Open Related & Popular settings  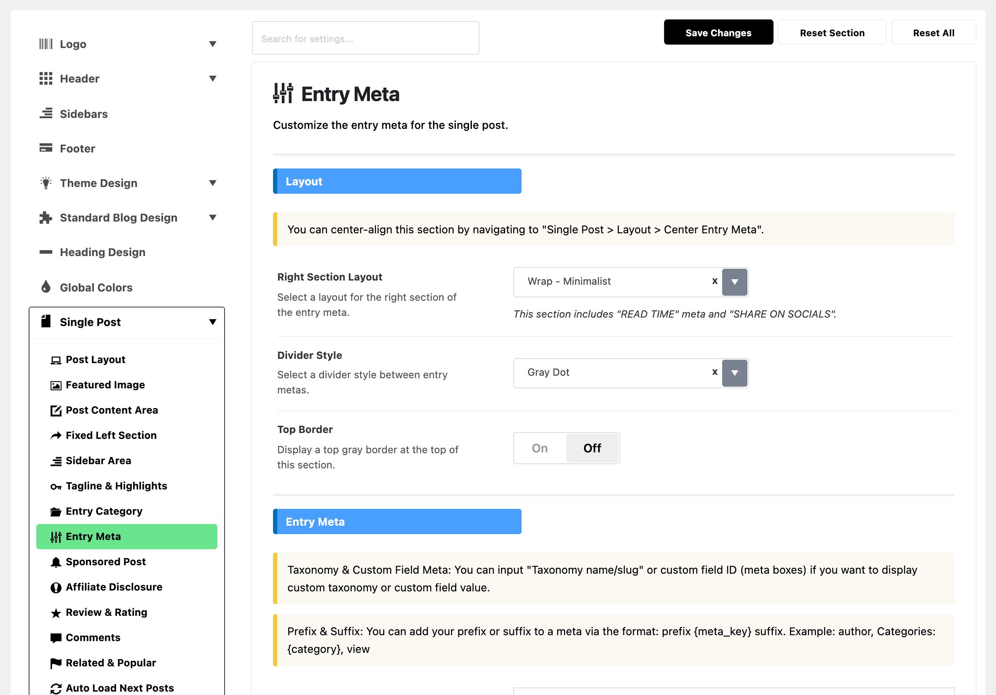(x=111, y=663)
